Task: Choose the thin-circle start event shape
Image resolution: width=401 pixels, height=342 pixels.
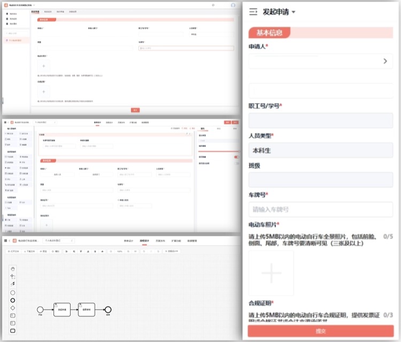Action: 13,292
